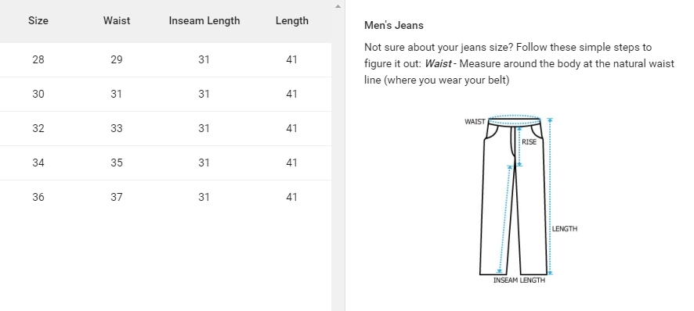Click the Length column header

291,21
